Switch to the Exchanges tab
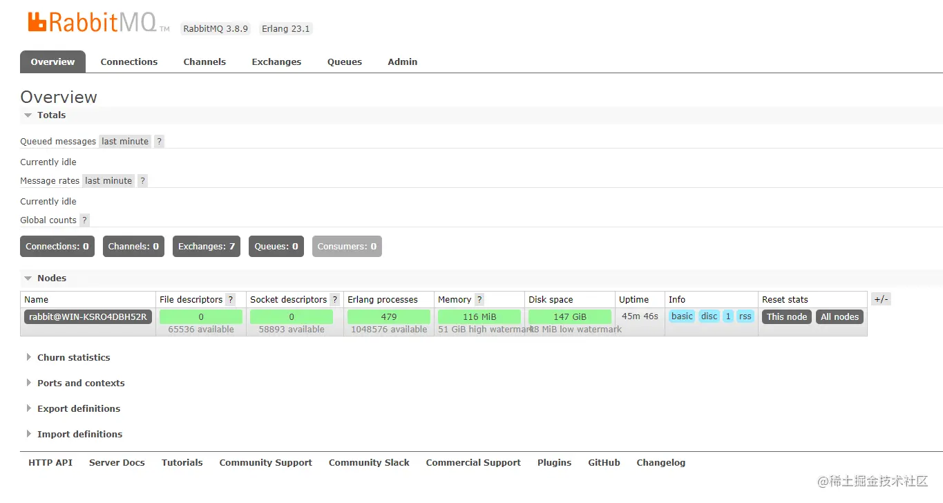 tap(276, 61)
